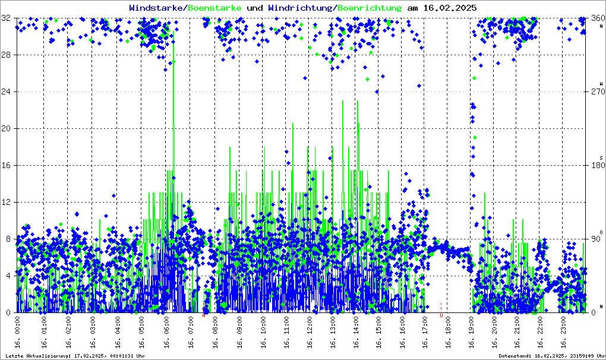Click the "16. 20:00" time axis label

(x=494, y=332)
